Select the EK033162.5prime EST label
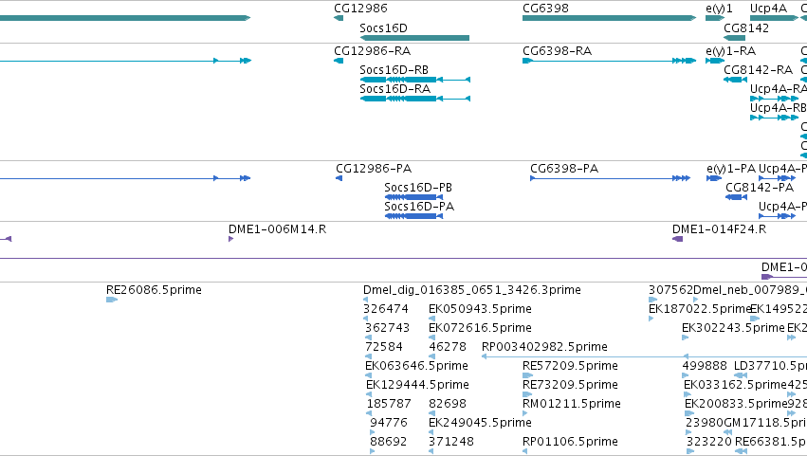Screen dimensions: 807x456 (735, 386)
